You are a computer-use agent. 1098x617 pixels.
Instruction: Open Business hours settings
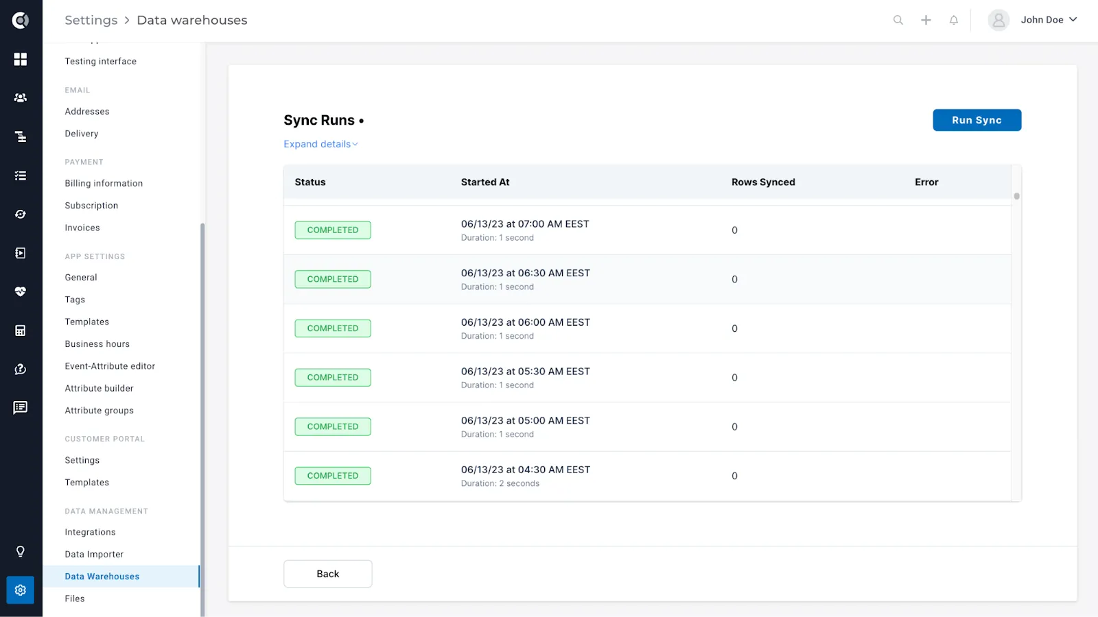97,344
